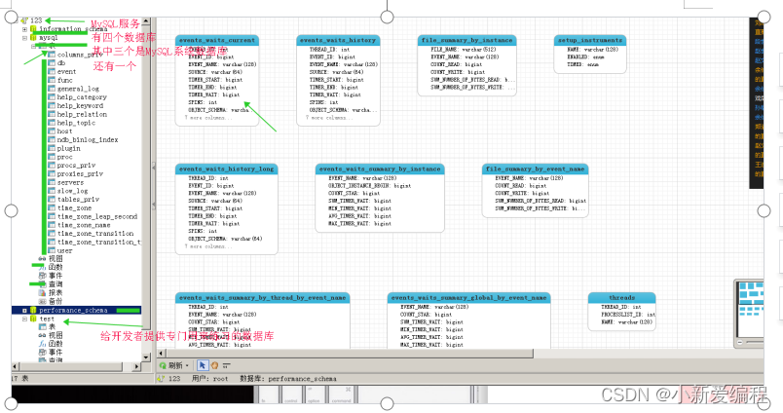Select the slow_log table
This screenshot has height=413, width=783.
(72, 191)
